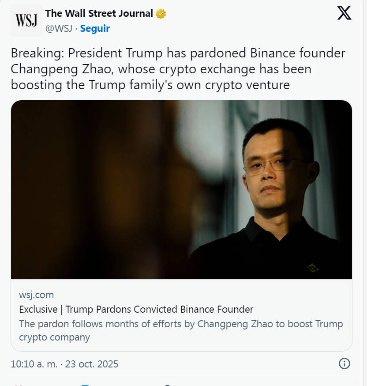Click the 10:10 a. m. timestamp
Screen dimensions: 367x386
coord(35,364)
